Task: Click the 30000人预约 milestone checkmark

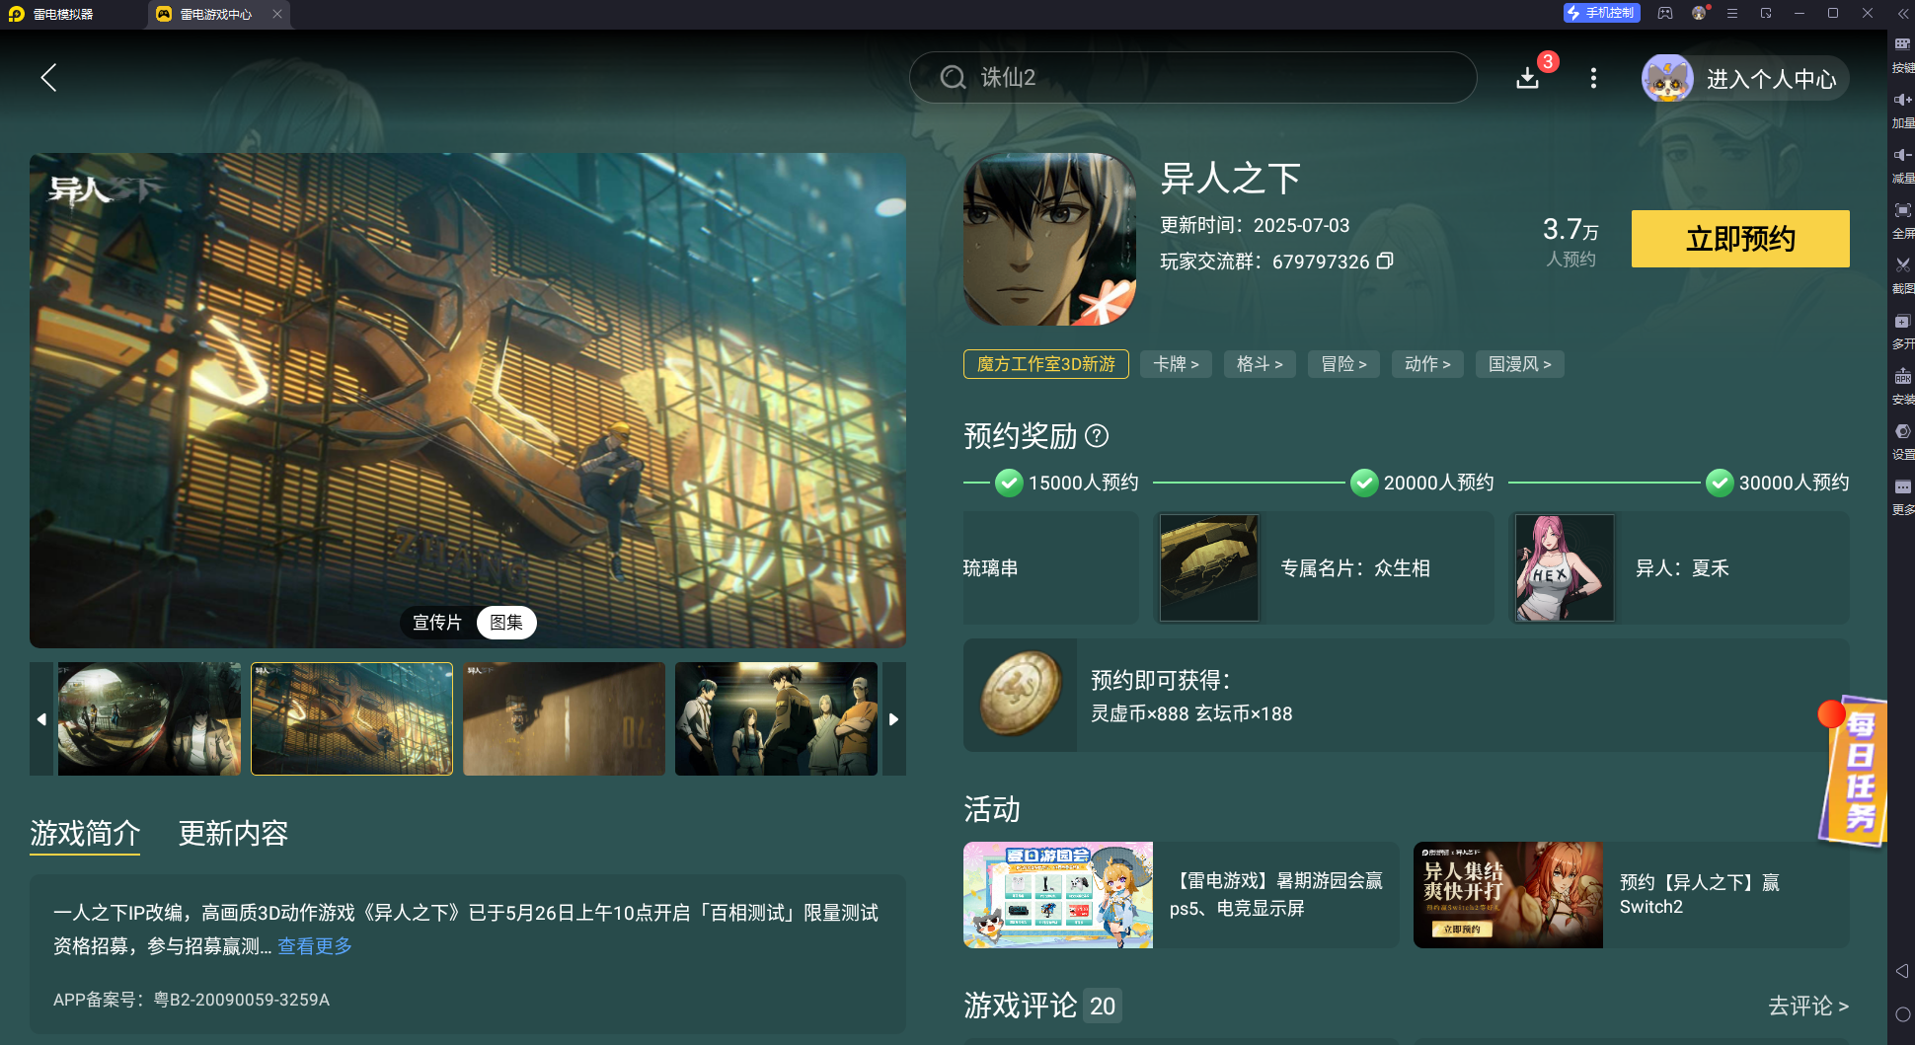Action: 1720,483
